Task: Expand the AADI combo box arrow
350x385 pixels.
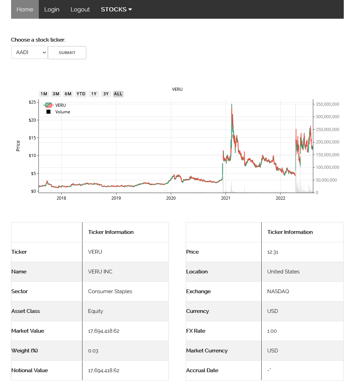Action: (x=44, y=52)
